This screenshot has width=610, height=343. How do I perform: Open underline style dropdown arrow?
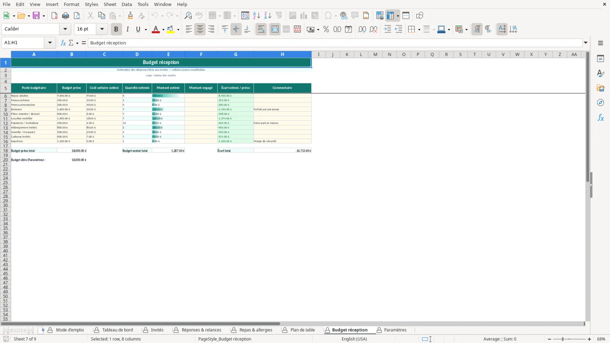(146, 29)
